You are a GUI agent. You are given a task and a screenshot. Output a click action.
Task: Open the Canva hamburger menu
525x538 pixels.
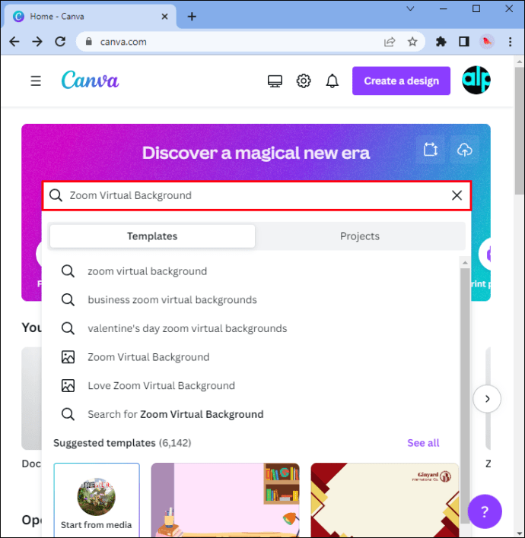(36, 81)
